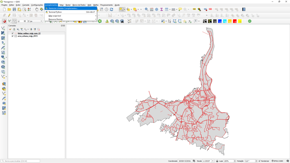The height and width of the screenshot is (163, 290).
Task: Click the remove layer icon in Camadas
Action: [x=39, y=29]
